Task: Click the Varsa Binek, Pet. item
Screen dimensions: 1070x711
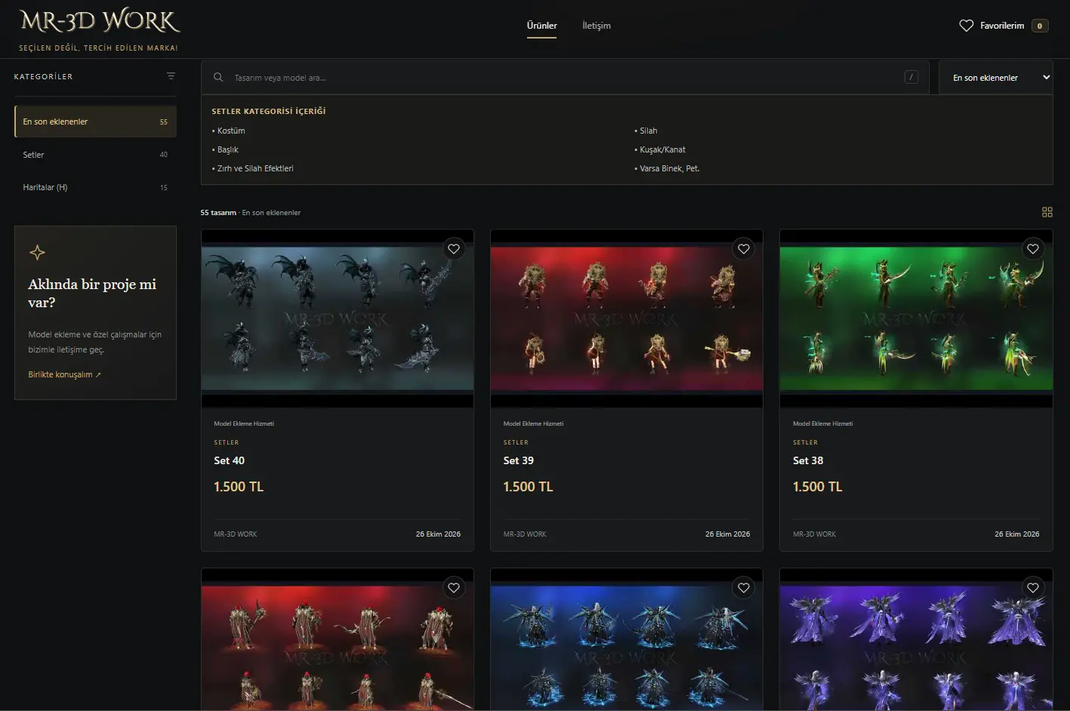Action: coord(667,168)
